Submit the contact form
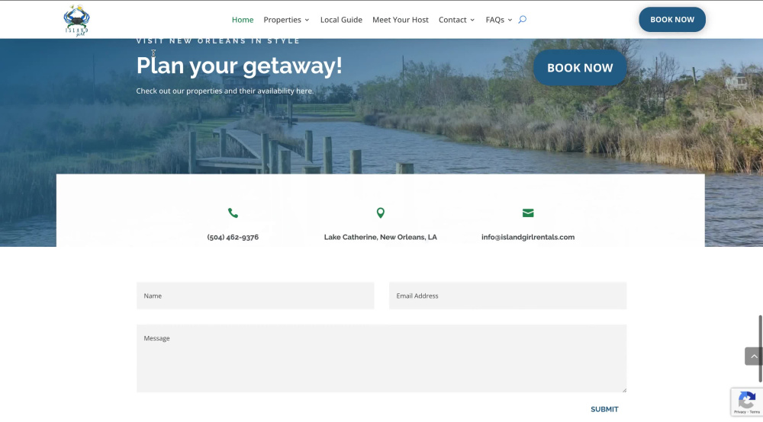Image resolution: width=763 pixels, height=422 pixels. [x=604, y=409]
